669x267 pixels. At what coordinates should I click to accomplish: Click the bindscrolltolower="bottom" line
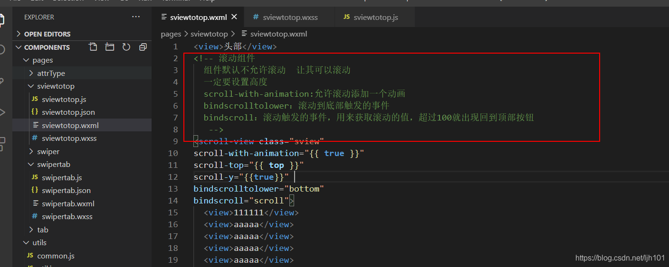(258, 189)
